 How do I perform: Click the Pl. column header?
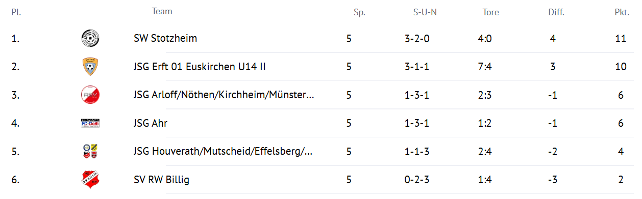(16, 13)
